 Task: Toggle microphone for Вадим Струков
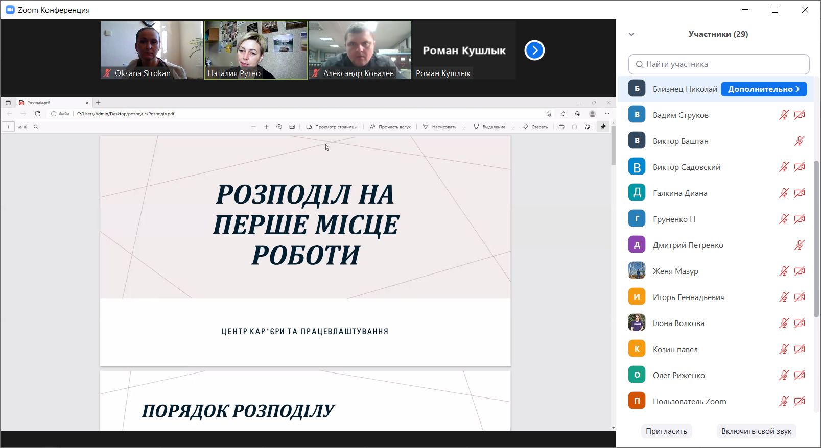tap(784, 115)
